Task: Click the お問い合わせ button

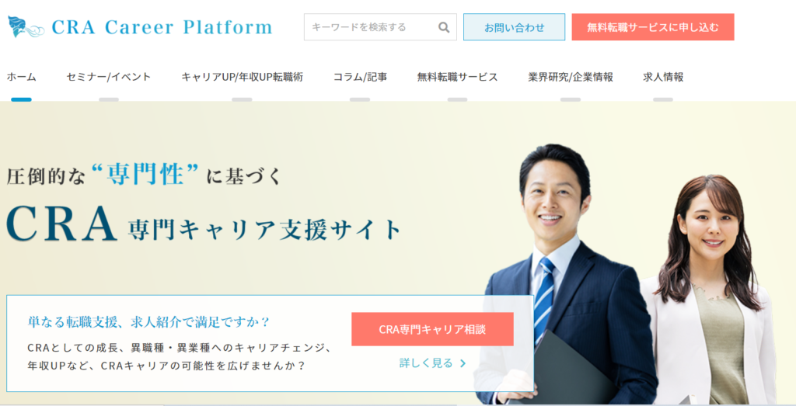Action: click(515, 27)
